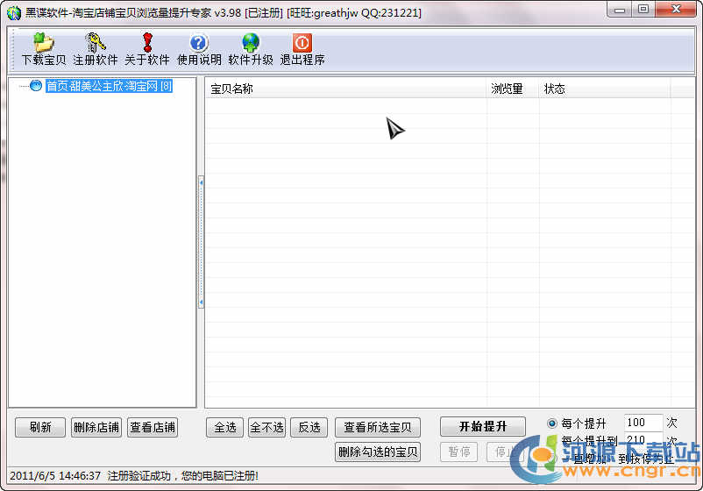Image resolution: width=703 pixels, height=491 pixels.
Task: Click the app icon in title bar
Action: tap(14, 13)
